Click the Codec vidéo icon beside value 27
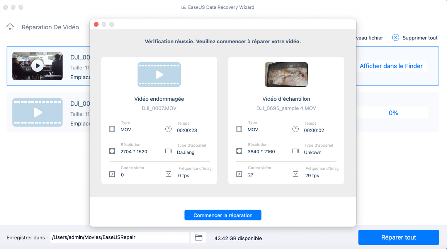 click(239, 174)
